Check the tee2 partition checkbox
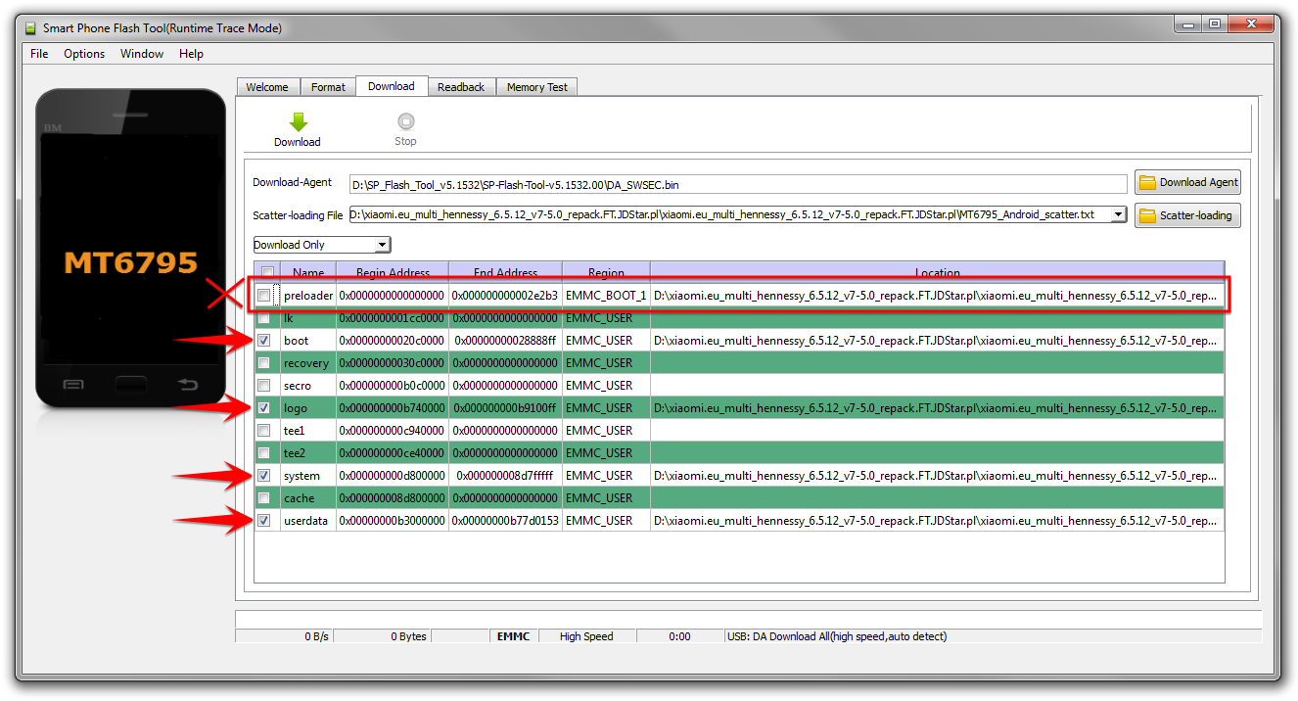Viewport: 1298px width, 701px height. click(x=264, y=453)
